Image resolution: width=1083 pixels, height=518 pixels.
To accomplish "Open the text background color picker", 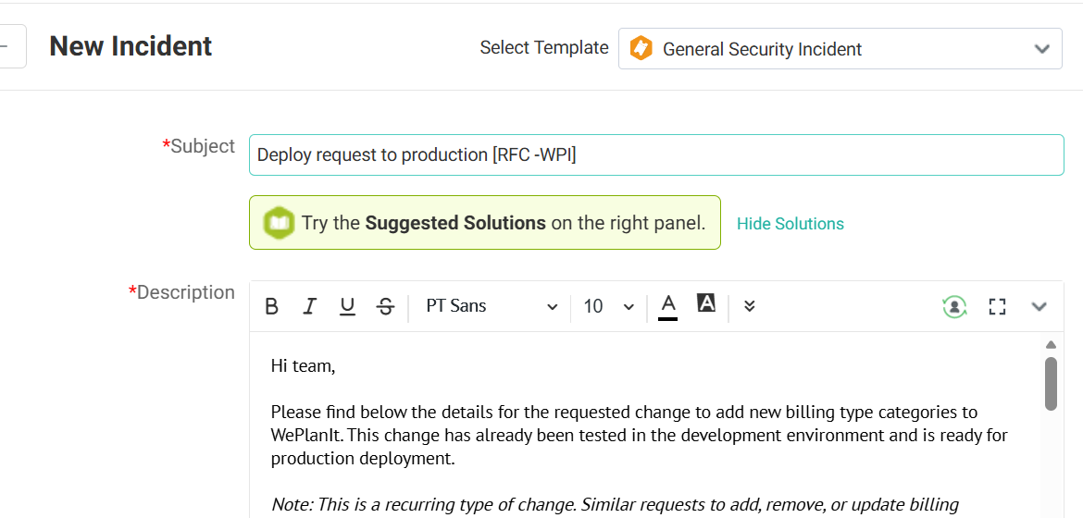I will (706, 304).
